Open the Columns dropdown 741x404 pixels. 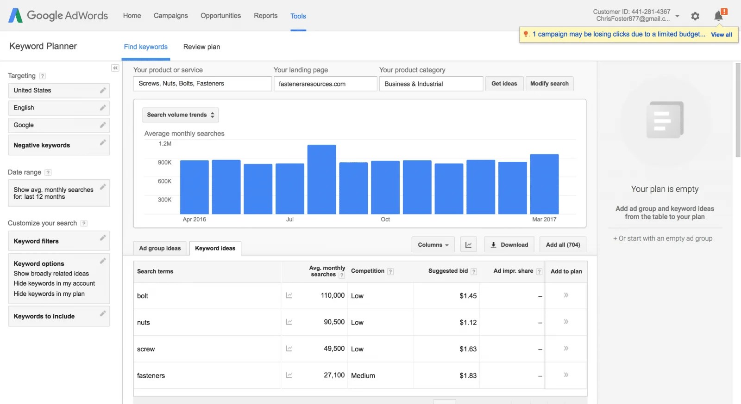pyautogui.click(x=433, y=245)
